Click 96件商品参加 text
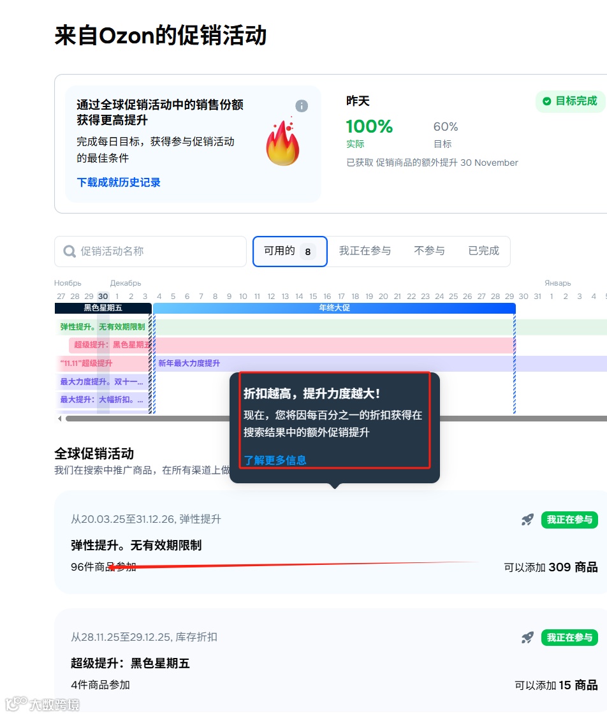 pos(104,567)
